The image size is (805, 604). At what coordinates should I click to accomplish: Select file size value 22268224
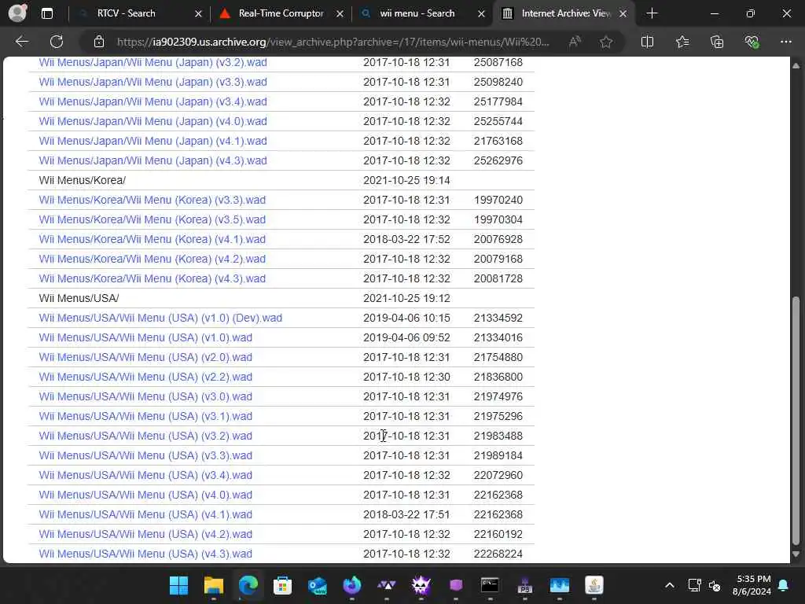pyautogui.click(x=498, y=554)
